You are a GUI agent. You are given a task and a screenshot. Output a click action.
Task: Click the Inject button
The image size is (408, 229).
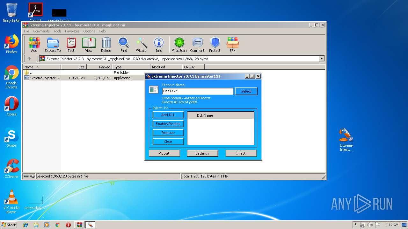tap(241, 153)
